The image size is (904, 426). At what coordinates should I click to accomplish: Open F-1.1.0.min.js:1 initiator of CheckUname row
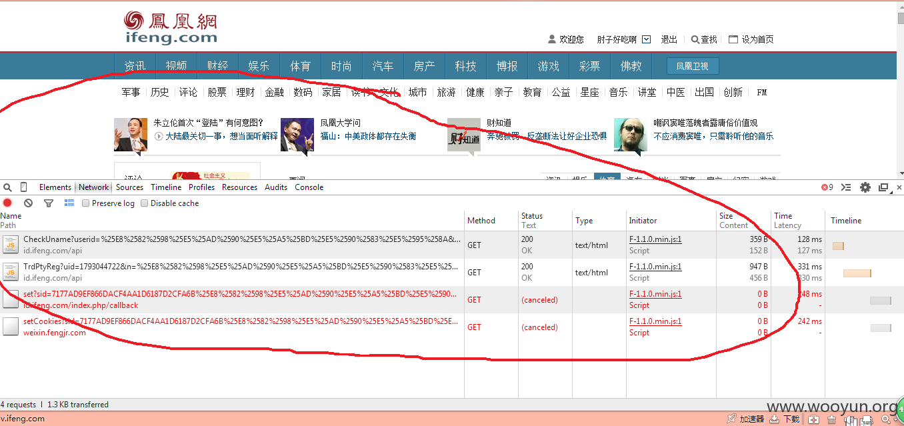click(x=655, y=239)
